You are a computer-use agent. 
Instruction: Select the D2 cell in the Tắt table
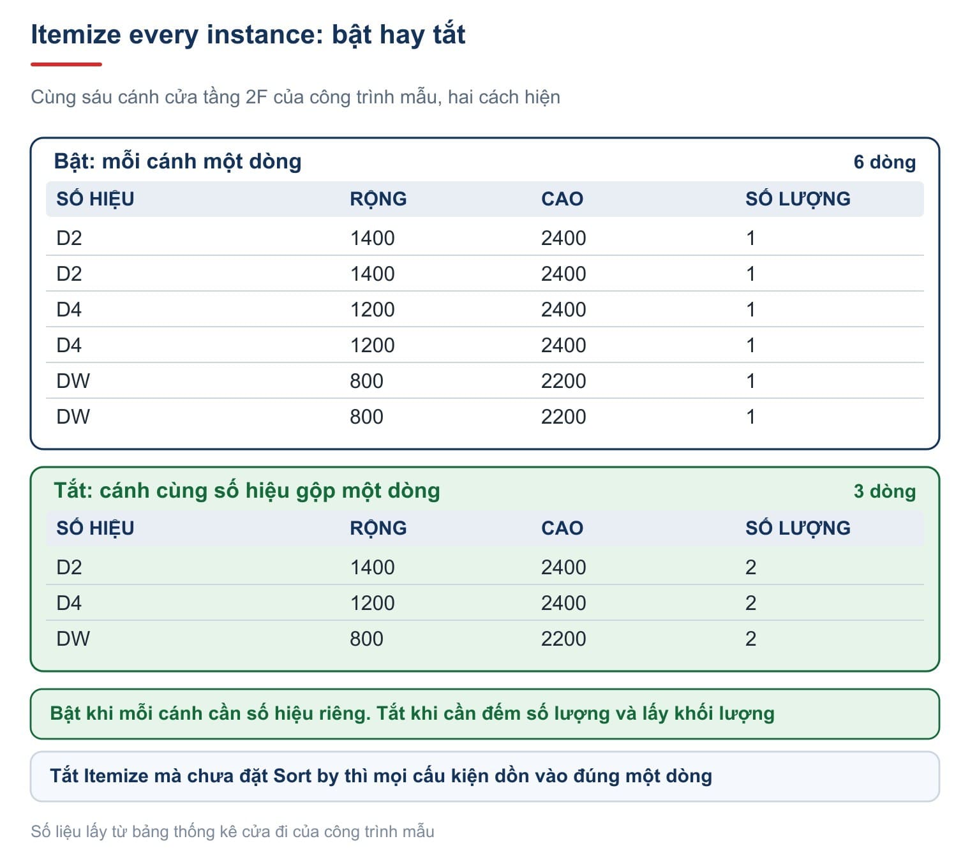(x=69, y=567)
